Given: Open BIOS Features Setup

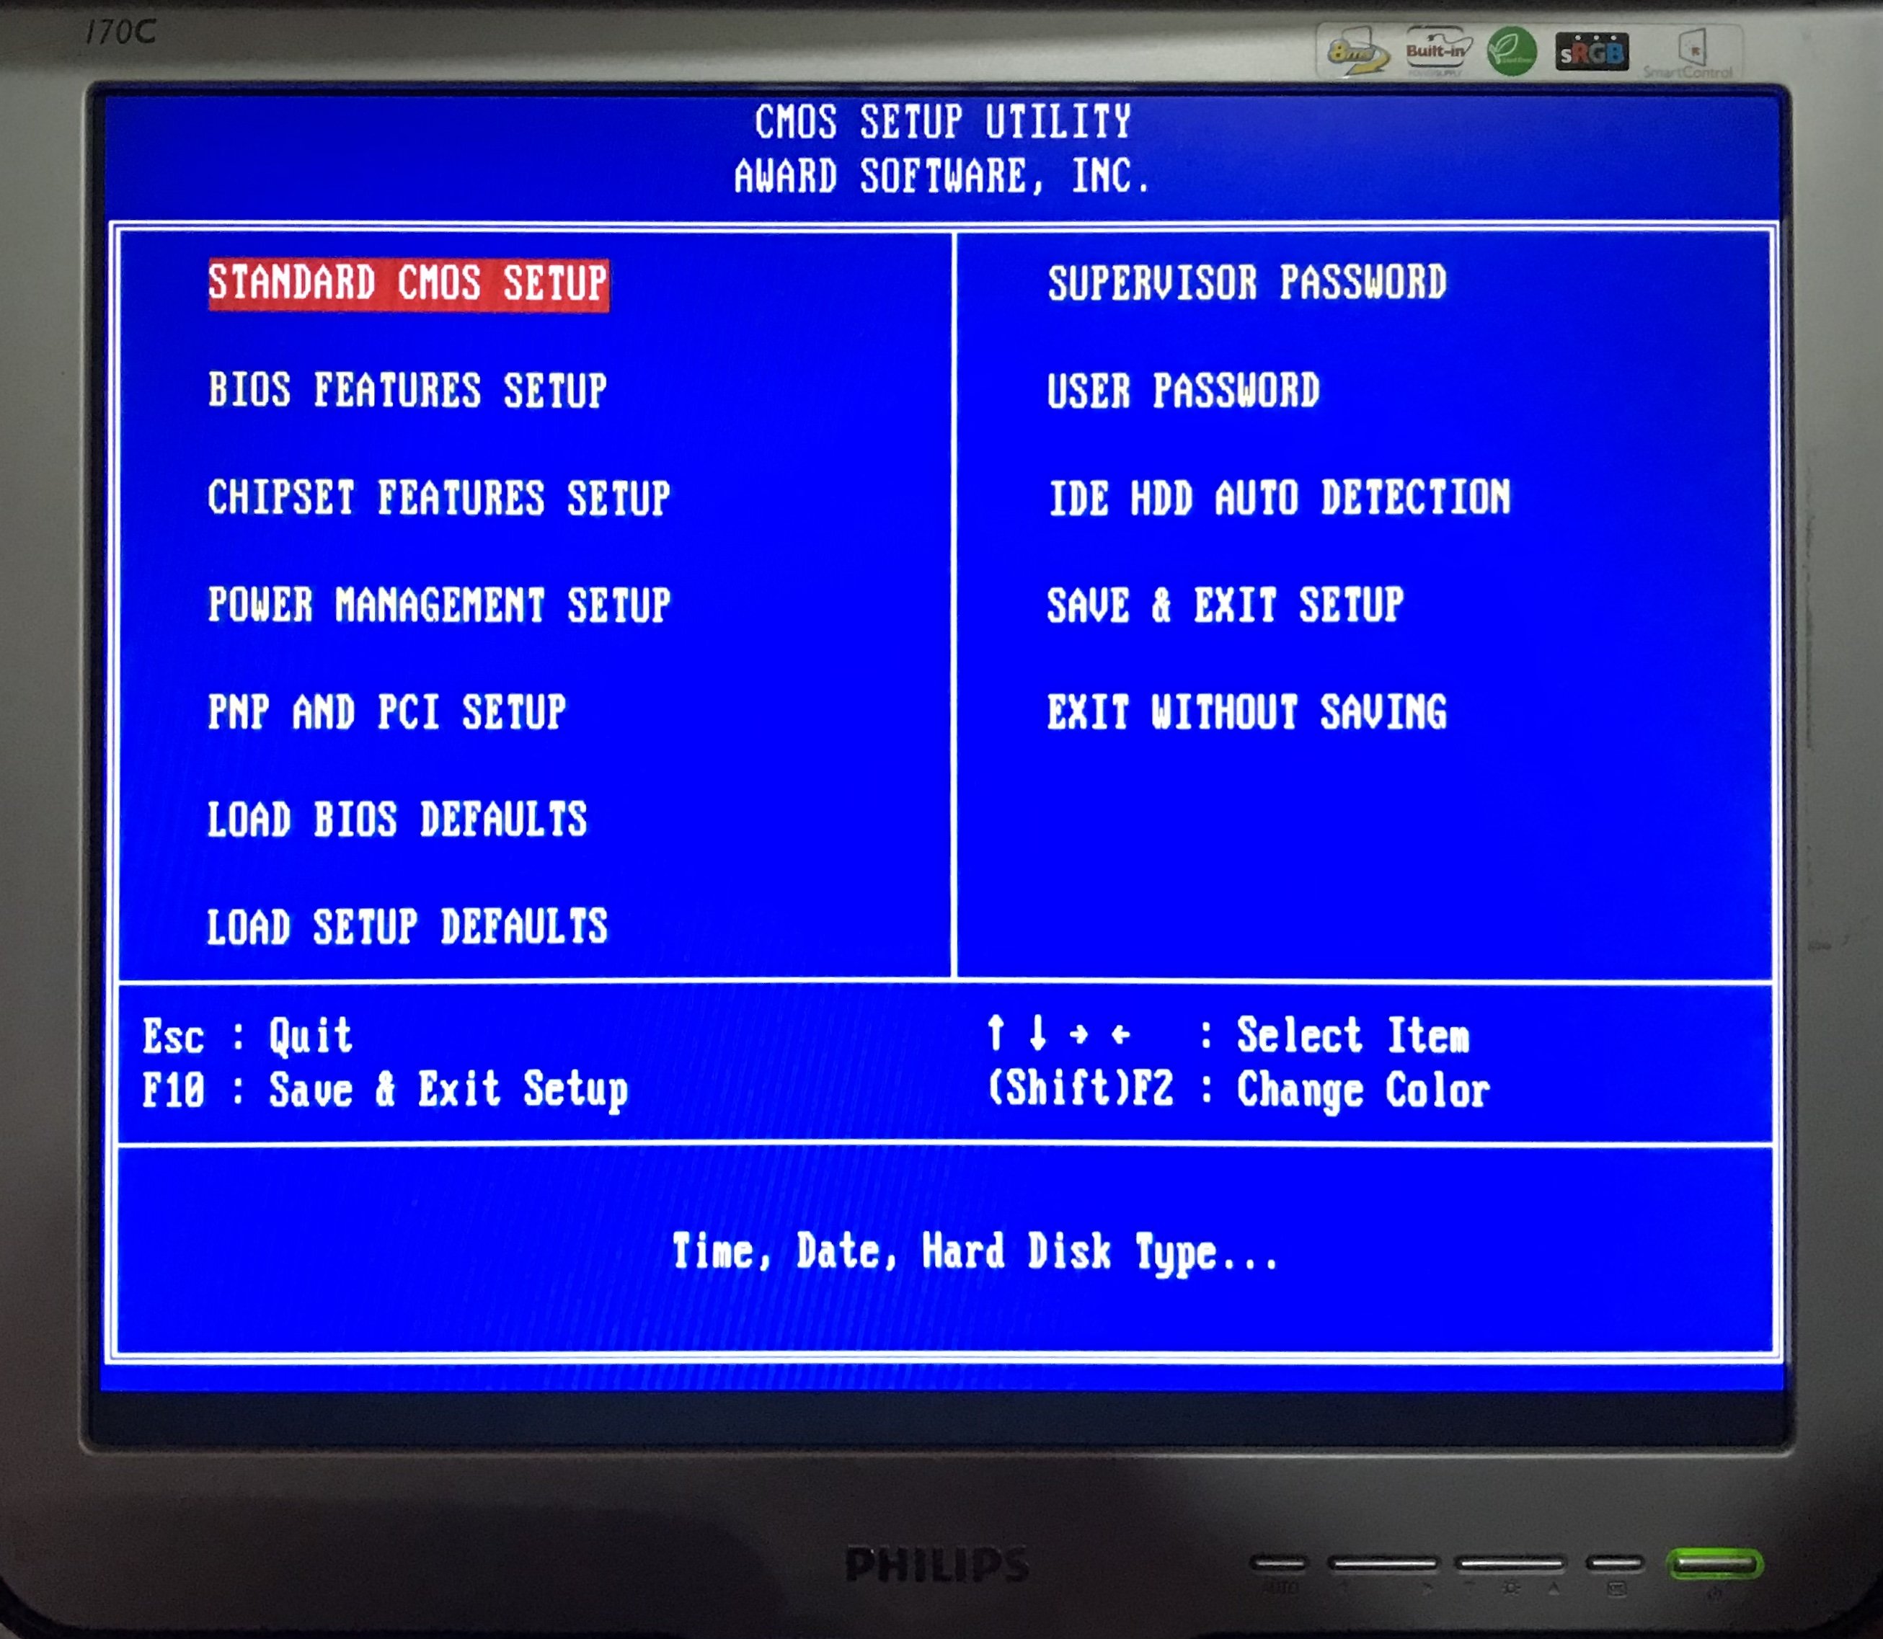Looking at the screenshot, I should 407,391.
